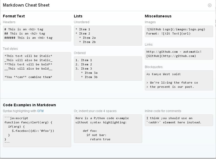Click the Python indentation code example
The image size is (216, 159).
pos(108,129)
